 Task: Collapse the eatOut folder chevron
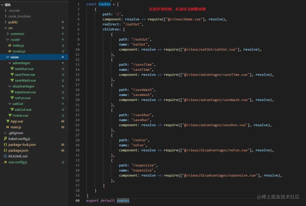[x=10, y=104]
